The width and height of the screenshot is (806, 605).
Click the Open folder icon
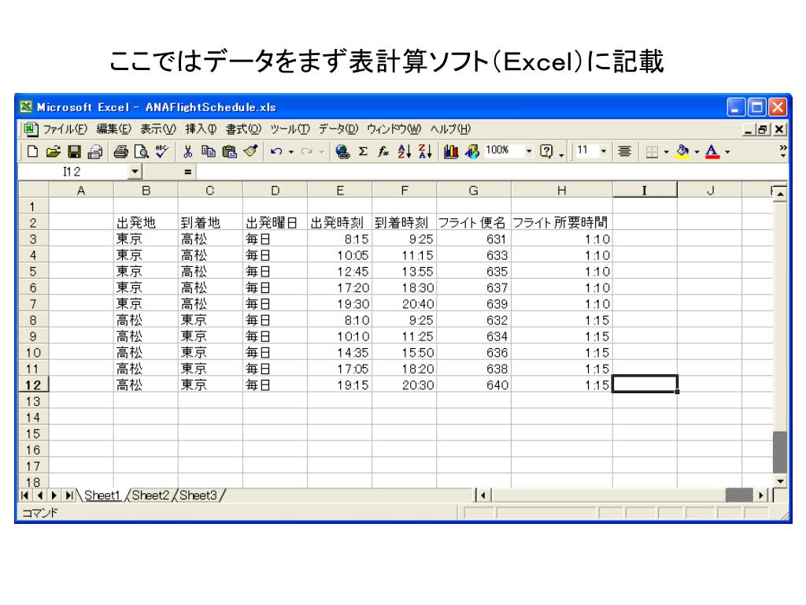pos(53,151)
